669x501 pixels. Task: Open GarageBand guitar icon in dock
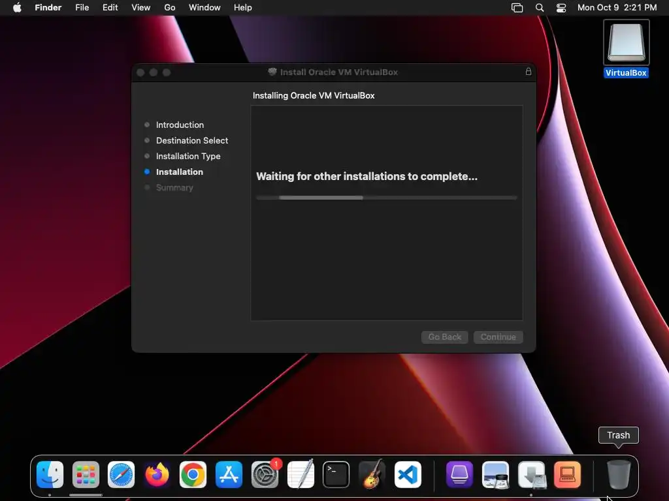(372, 474)
